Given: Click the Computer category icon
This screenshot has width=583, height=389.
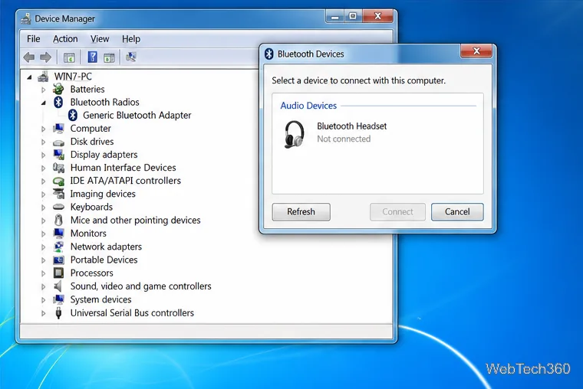Looking at the screenshot, I should pos(58,129).
